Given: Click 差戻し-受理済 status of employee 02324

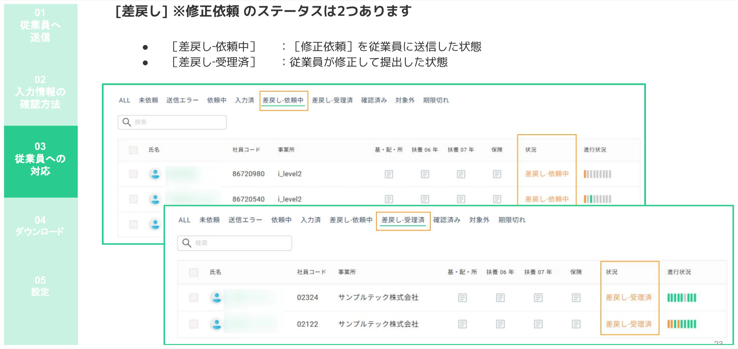Looking at the screenshot, I should (629, 297).
